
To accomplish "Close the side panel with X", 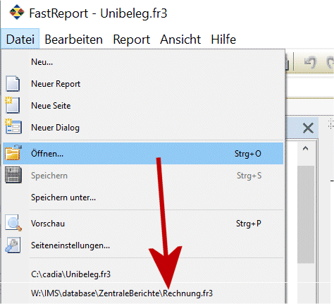I will click(x=308, y=128).
